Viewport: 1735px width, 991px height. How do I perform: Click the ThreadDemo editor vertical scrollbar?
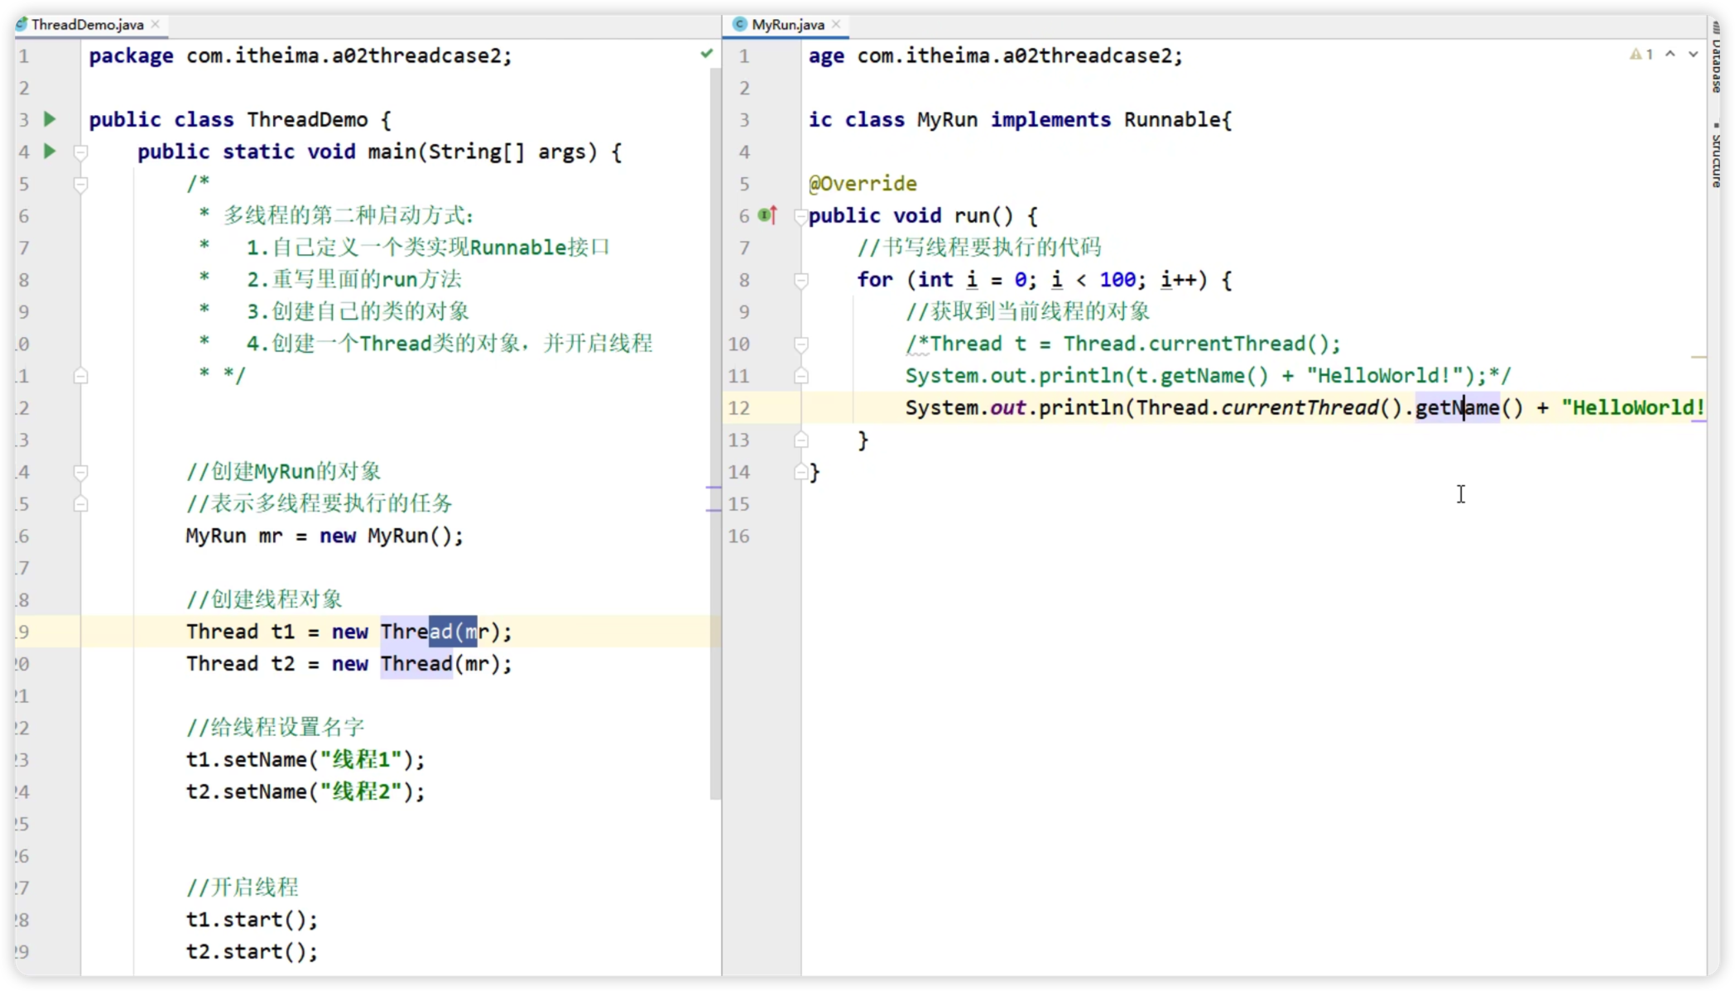pos(715,435)
